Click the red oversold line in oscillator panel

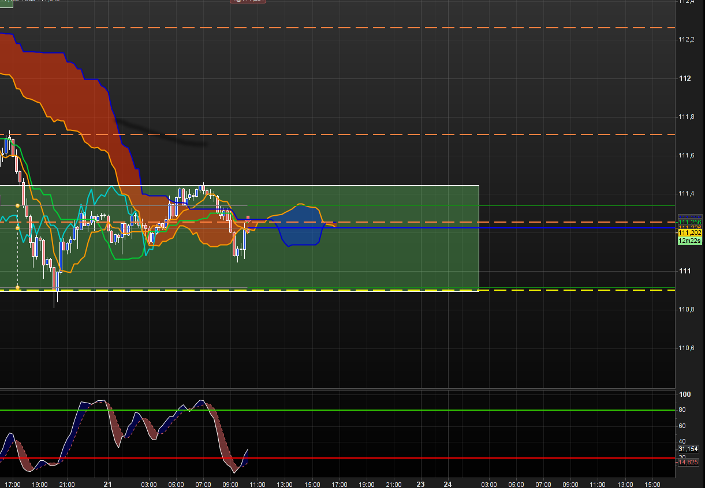(x=337, y=458)
